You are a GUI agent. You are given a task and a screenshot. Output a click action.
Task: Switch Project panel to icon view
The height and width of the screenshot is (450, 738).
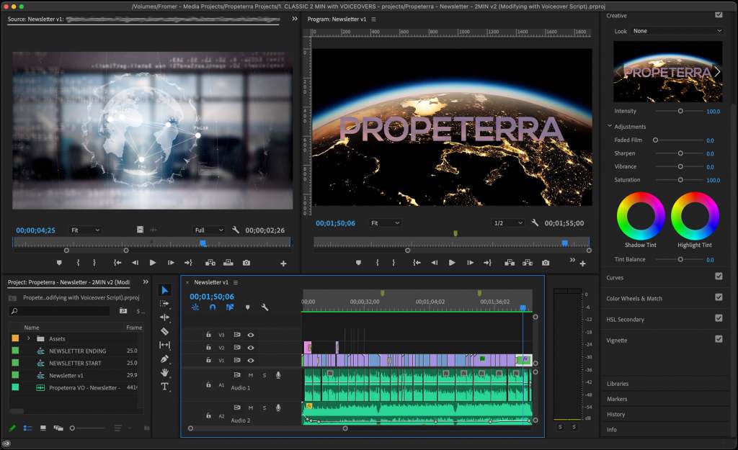pos(43,428)
